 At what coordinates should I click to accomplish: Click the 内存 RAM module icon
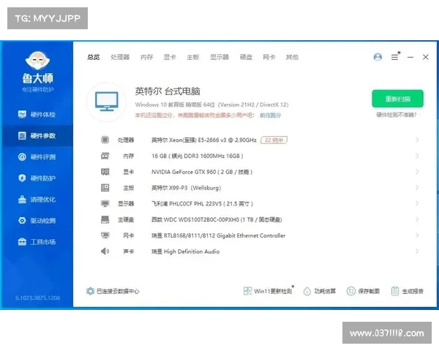(105, 156)
